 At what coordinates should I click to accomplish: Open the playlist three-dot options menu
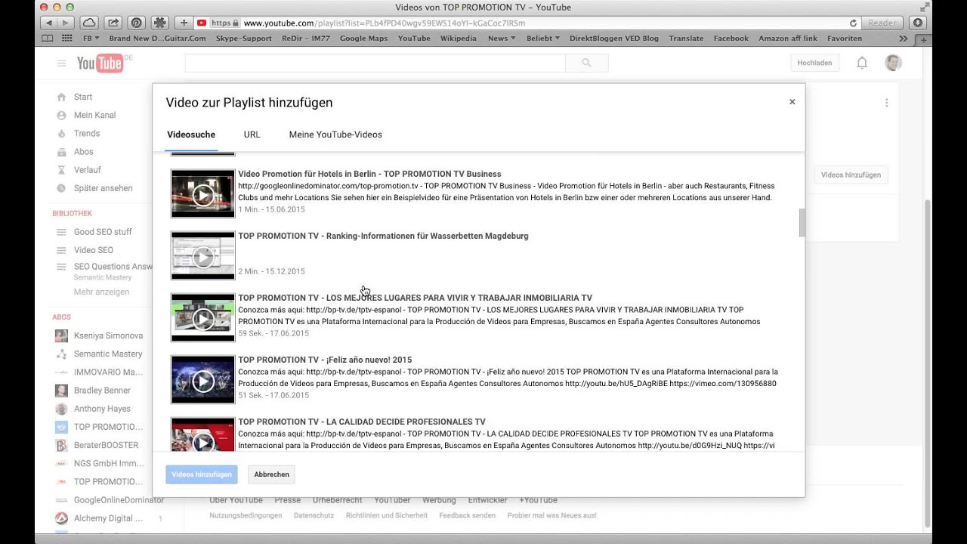tap(886, 103)
